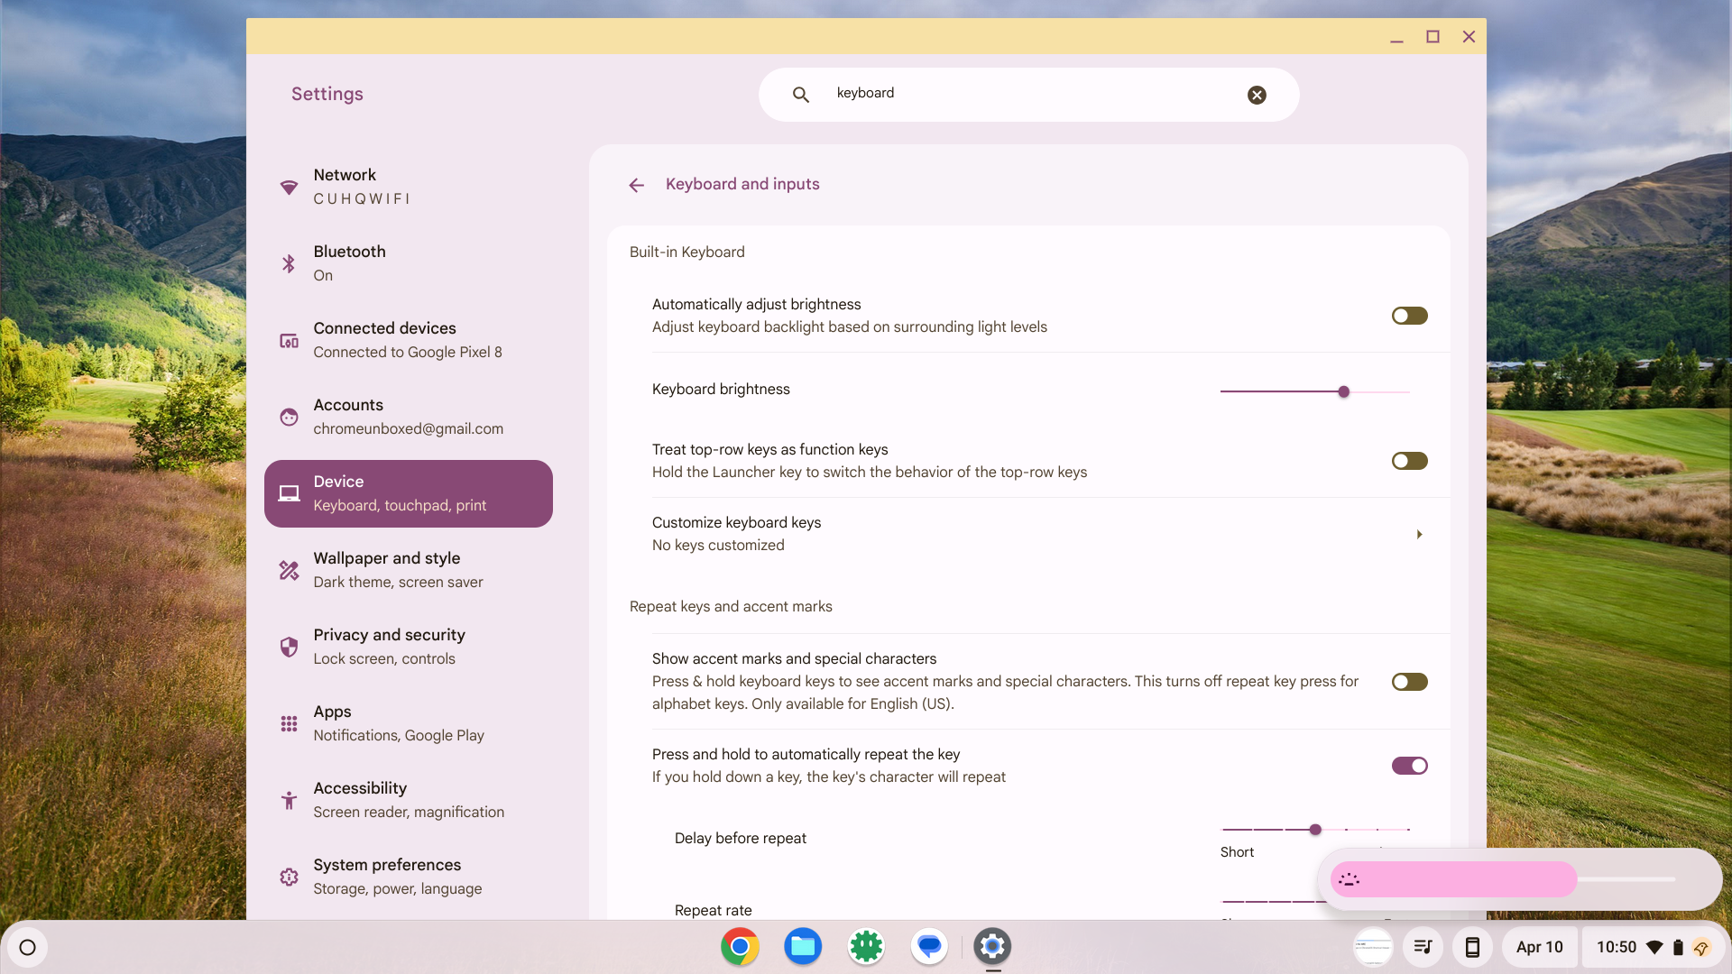Viewport: 1732px width, 974px height.
Task: Select Bluetooth in the settings sidebar
Action: [408, 262]
